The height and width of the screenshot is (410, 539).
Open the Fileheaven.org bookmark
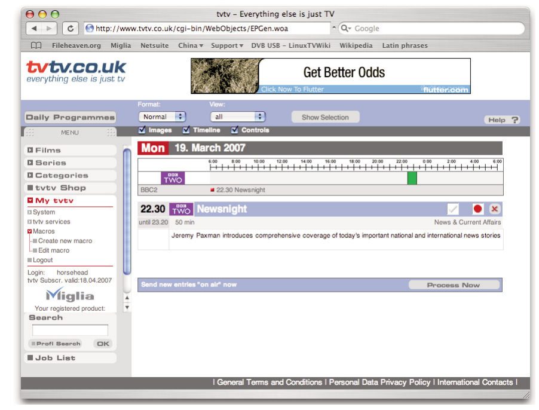[76, 45]
